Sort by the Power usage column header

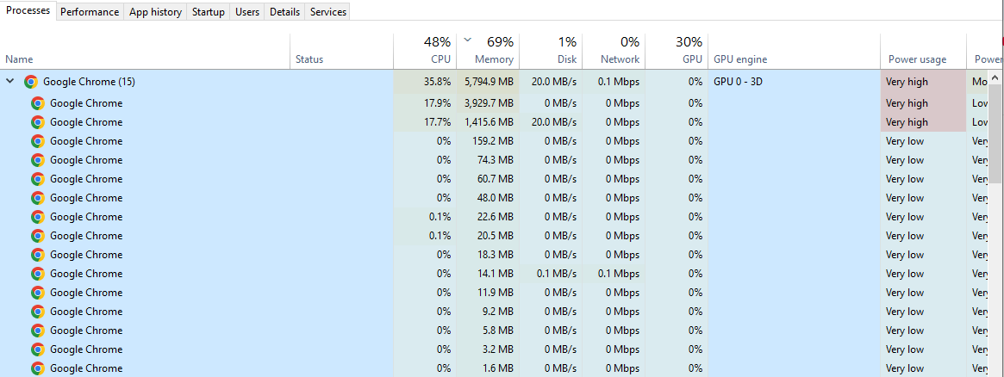923,51
